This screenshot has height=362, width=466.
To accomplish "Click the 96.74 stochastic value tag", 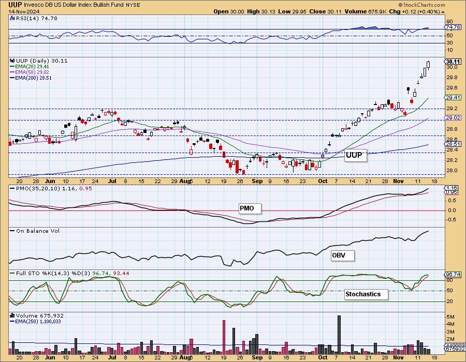I will [x=453, y=275].
